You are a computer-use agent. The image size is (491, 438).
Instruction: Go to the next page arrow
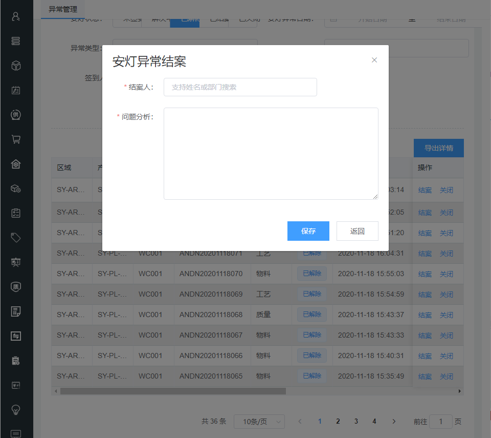pos(394,421)
